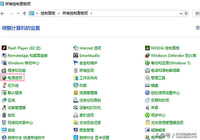
Task: Open RemoteApp 和桌面连接 icon
Action: 4,55
